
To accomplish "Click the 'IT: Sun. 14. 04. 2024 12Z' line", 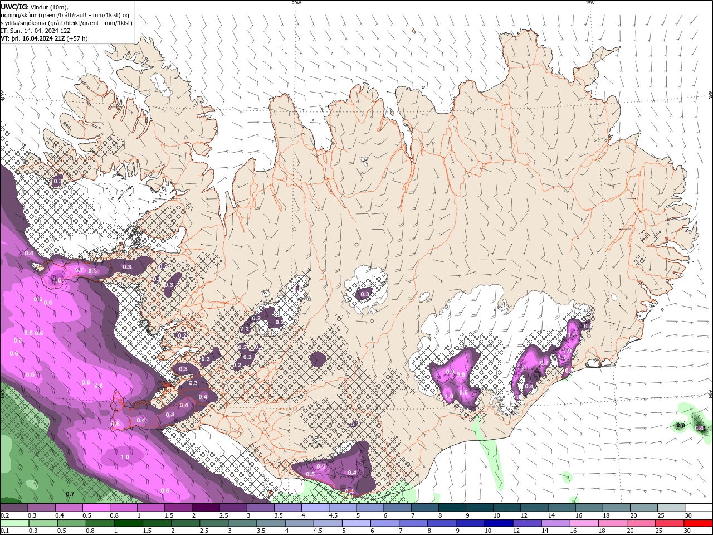I will coord(36,31).
